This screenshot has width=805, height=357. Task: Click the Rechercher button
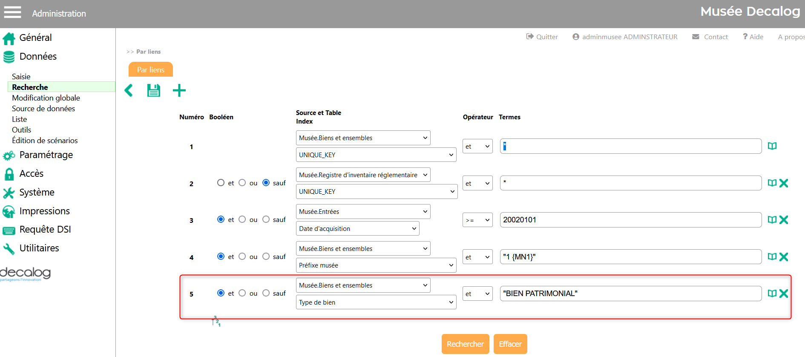click(465, 344)
